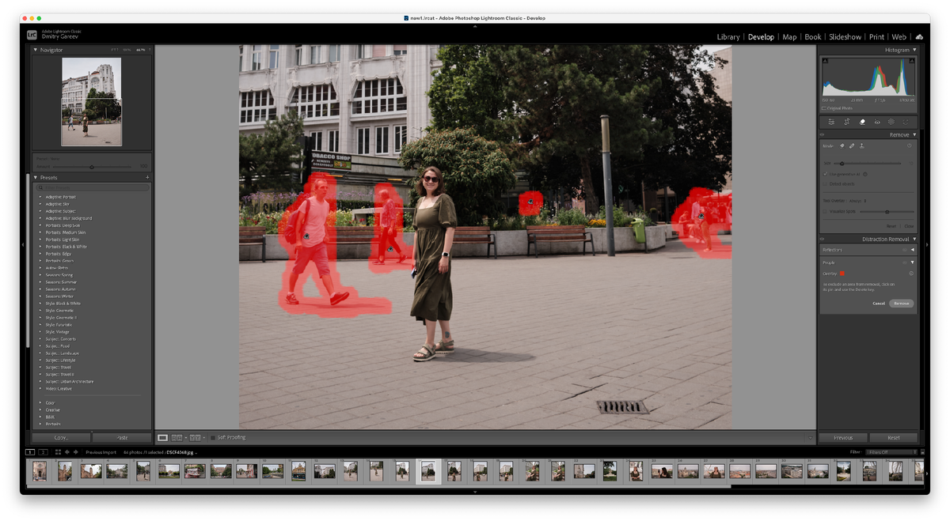Click the Visualize Spots threshold slider
The image size is (950, 521).
point(887,211)
